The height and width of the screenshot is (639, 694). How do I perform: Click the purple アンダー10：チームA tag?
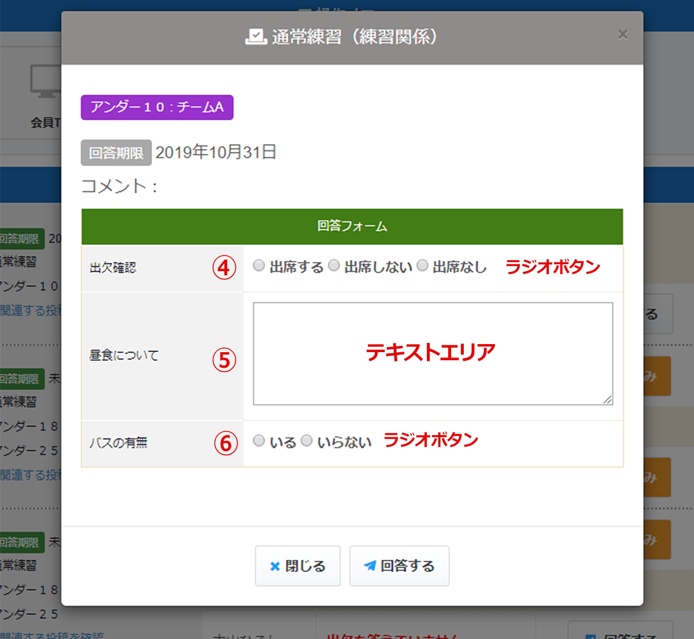pos(157,108)
